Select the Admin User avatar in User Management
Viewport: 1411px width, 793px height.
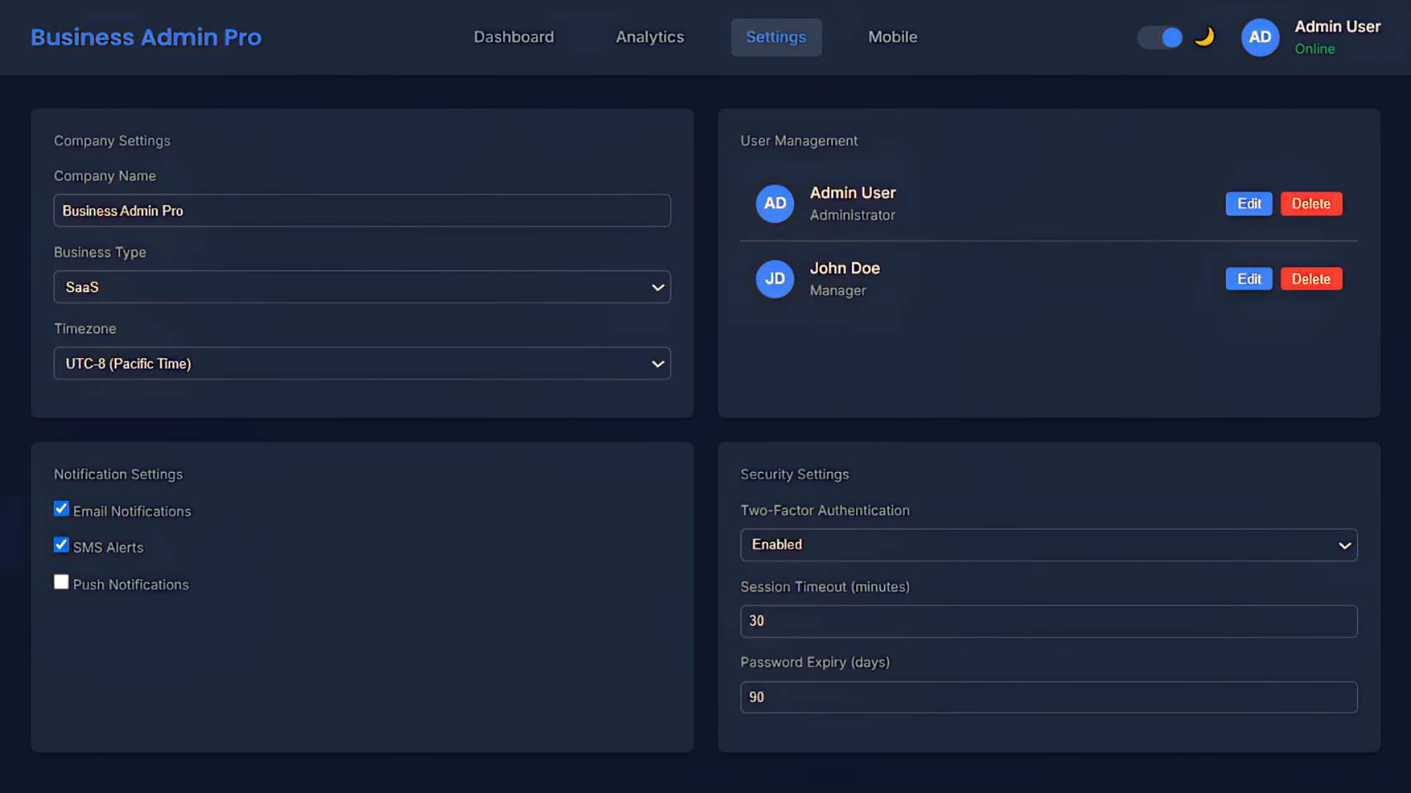point(774,203)
